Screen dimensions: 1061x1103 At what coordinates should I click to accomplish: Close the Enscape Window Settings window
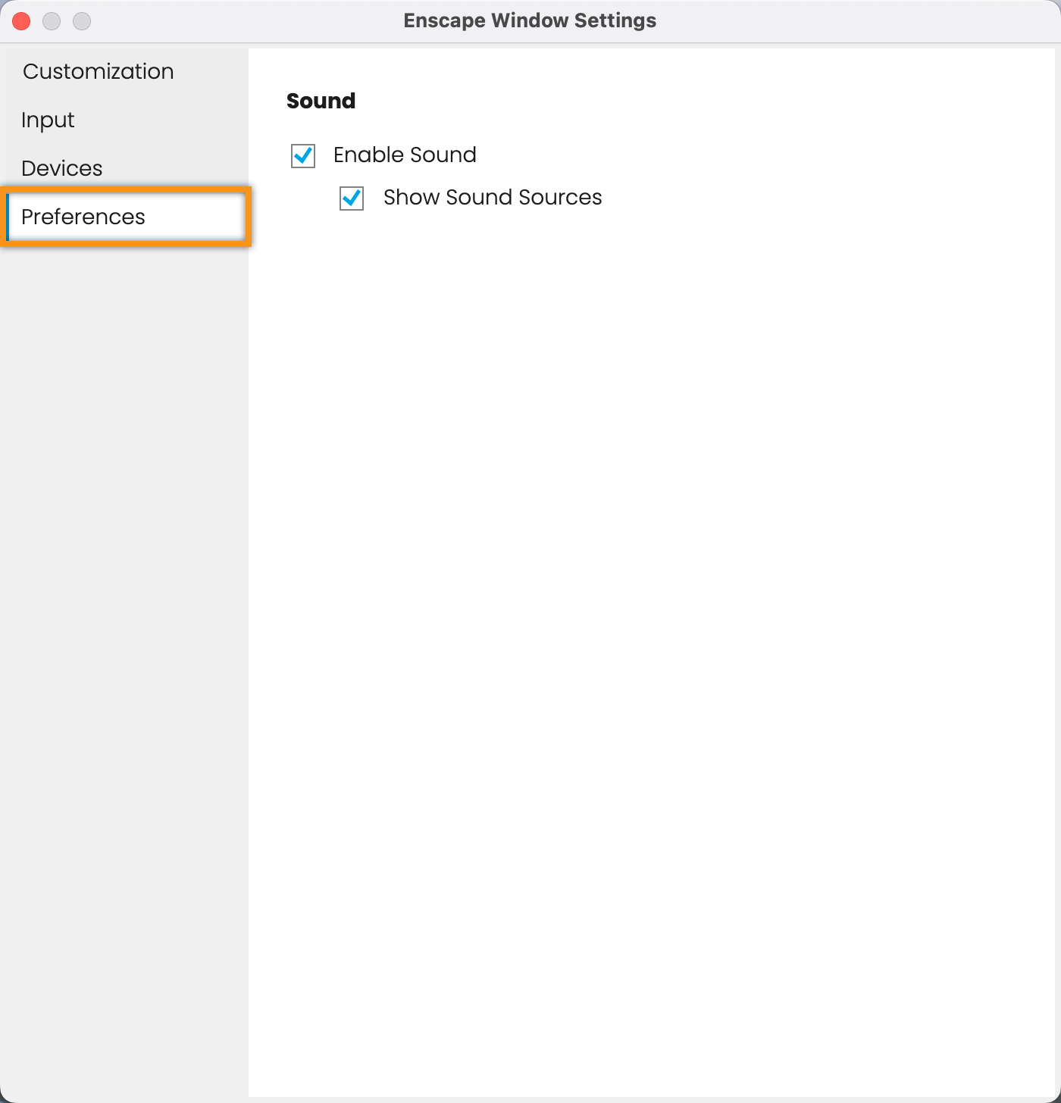click(x=21, y=21)
